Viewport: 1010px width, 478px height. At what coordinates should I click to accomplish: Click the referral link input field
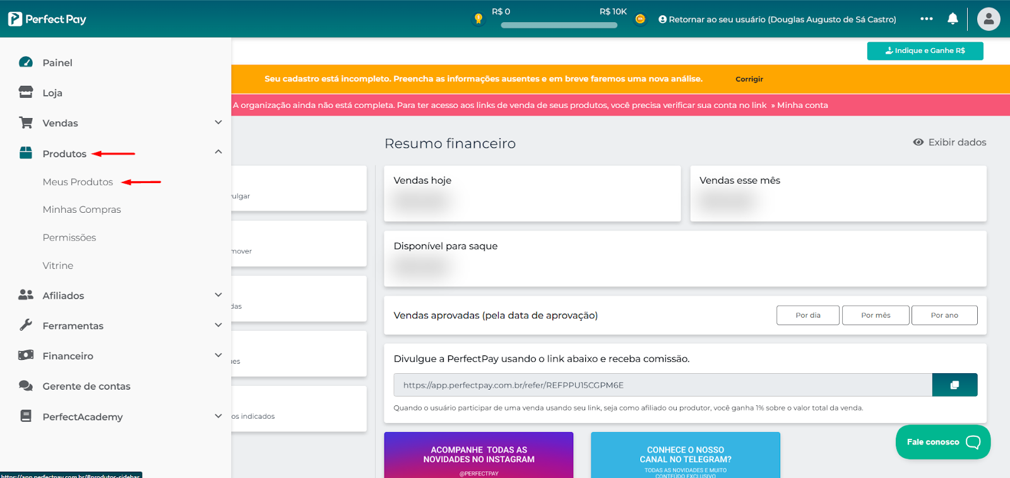tap(663, 385)
